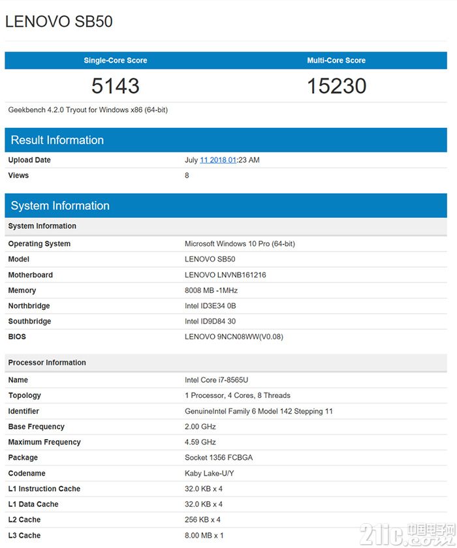Select 'Microsoft Windows 10 Pro (64-bit)' value

[240, 244]
